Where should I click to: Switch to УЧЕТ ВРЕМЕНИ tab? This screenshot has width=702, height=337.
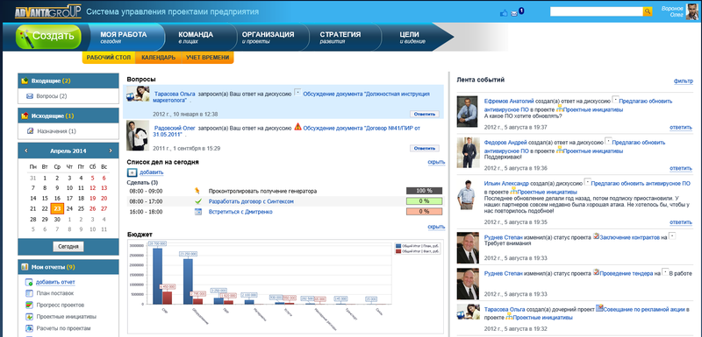(x=208, y=58)
